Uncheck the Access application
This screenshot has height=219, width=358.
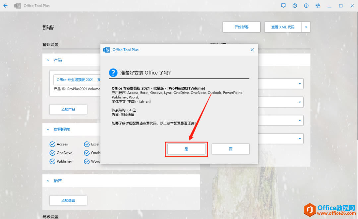coord(52,144)
